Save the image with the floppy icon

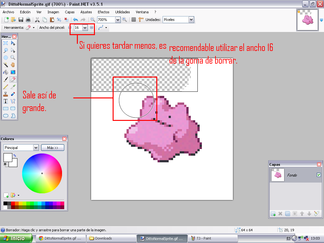[x=21, y=20]
